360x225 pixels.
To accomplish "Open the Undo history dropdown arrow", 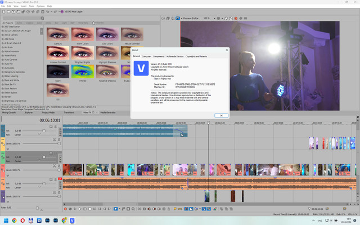I will 51,11.
